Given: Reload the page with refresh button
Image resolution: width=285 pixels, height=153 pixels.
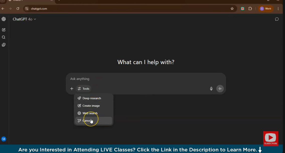Looking at the screenshot, I should (18, 9).
